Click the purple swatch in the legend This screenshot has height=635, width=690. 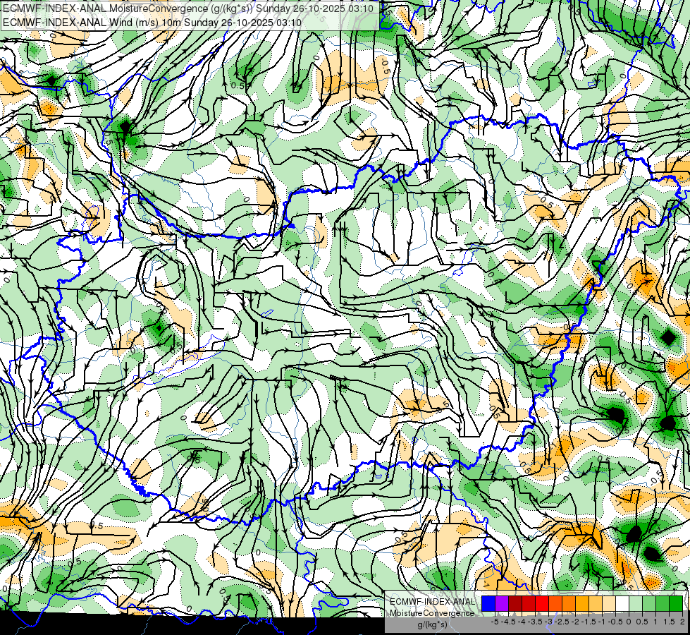click(502, 603)
